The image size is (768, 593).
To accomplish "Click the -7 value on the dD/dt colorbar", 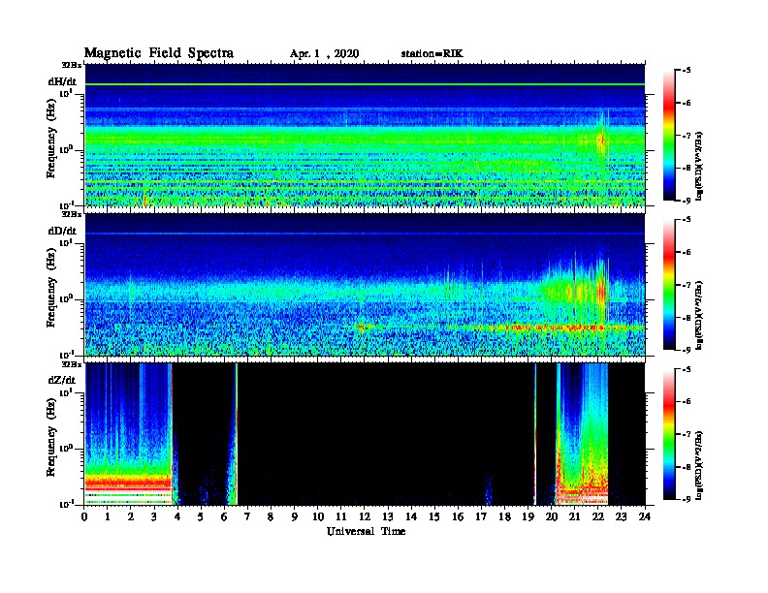I will tap(687, 285).
